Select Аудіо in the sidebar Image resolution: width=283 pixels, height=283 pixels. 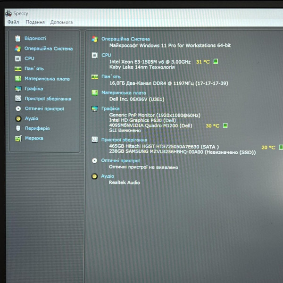click(32, 118)
